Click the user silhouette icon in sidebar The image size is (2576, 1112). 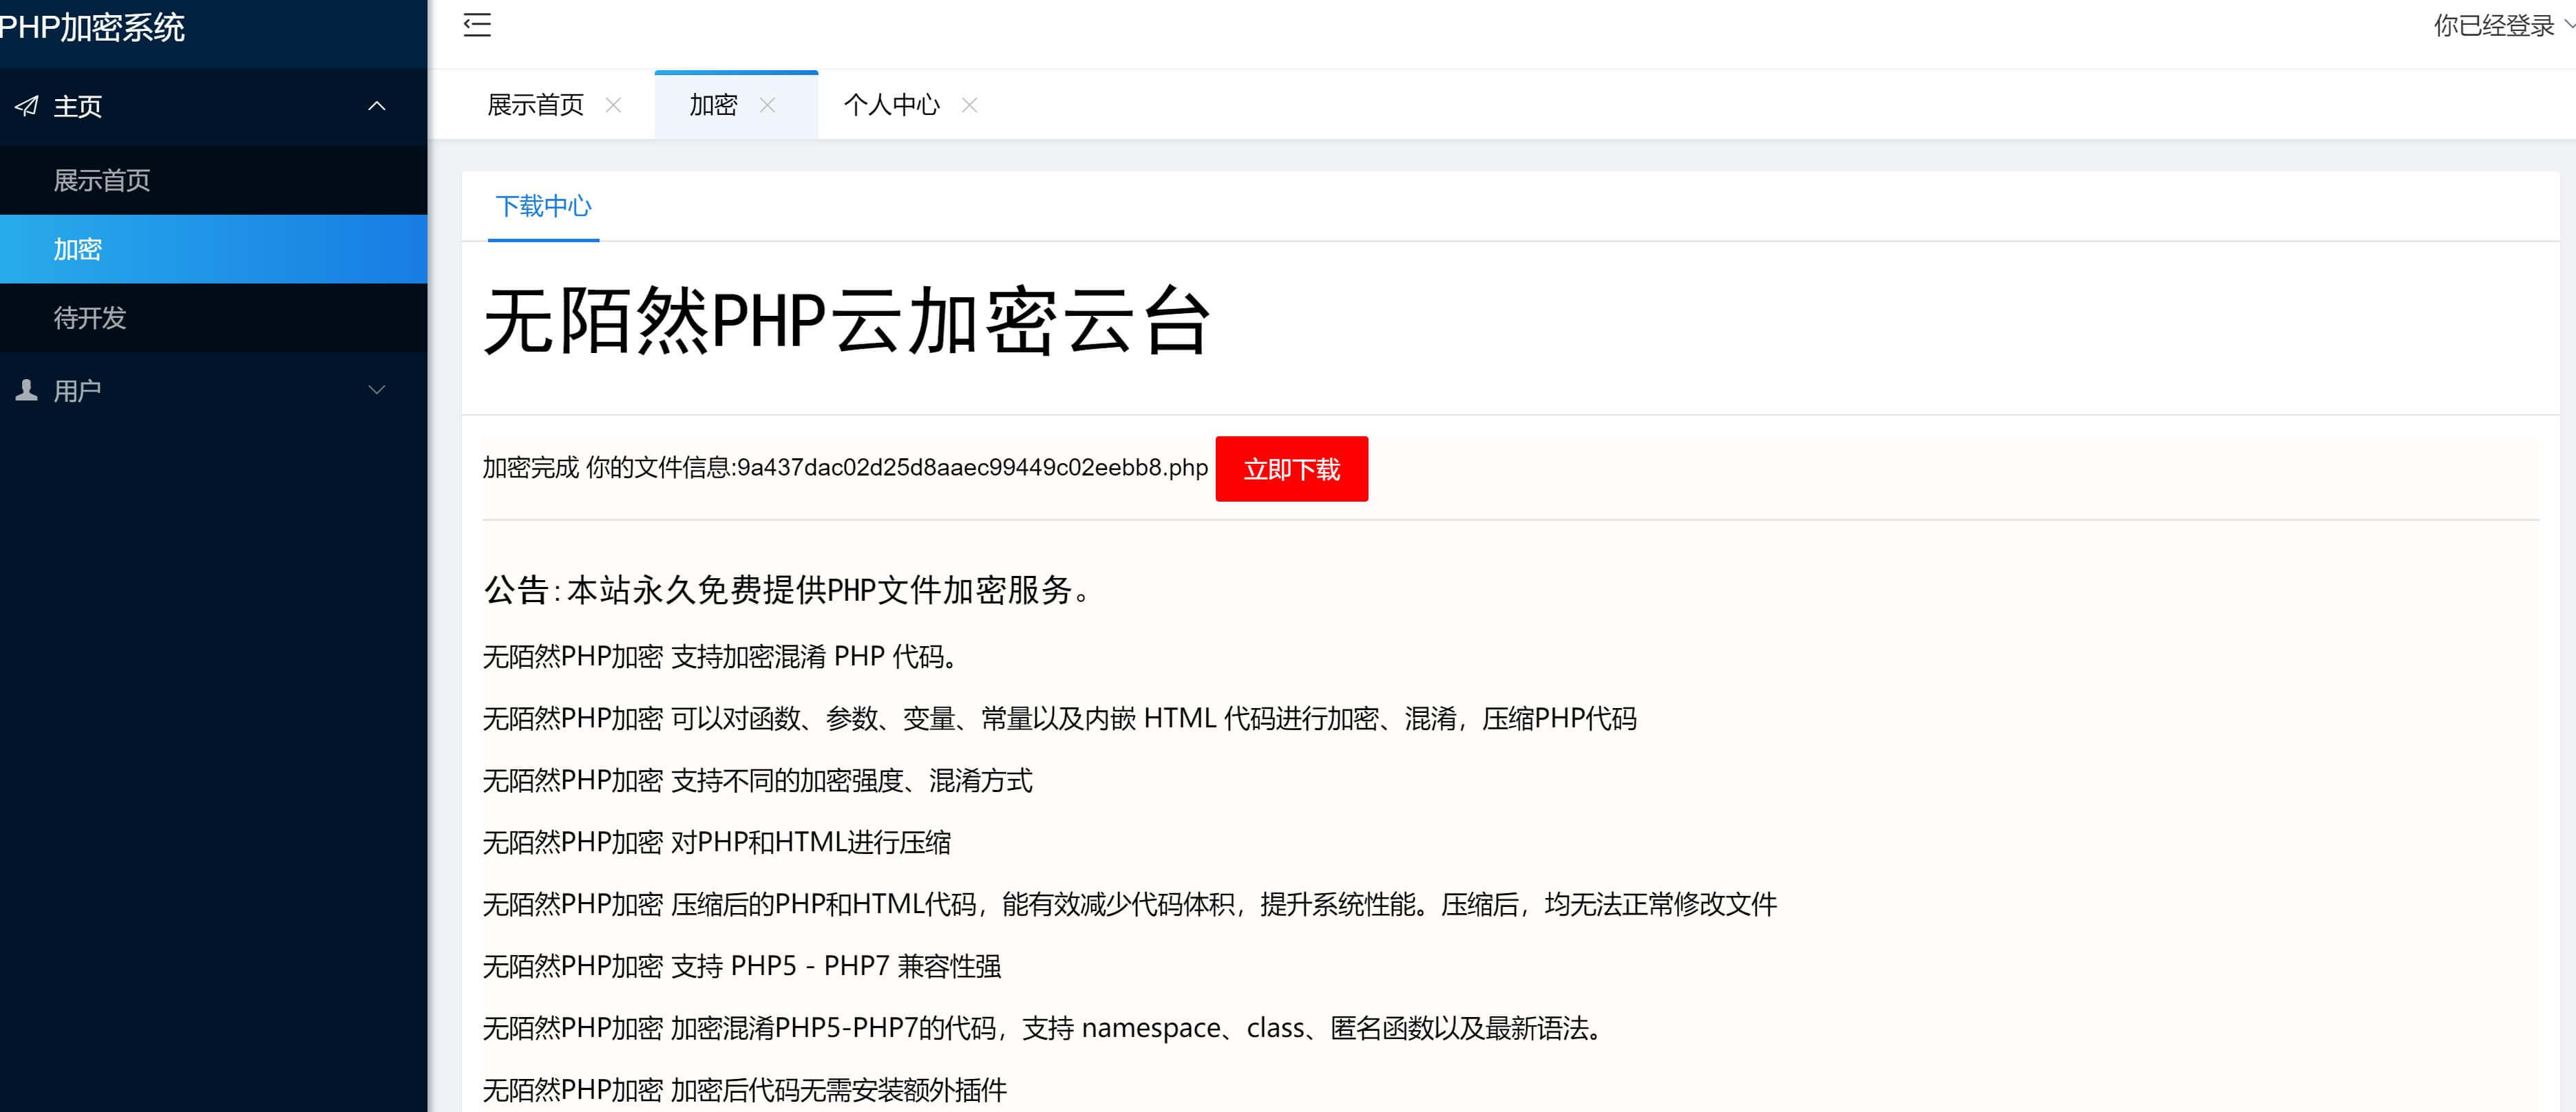coord(27,391)
